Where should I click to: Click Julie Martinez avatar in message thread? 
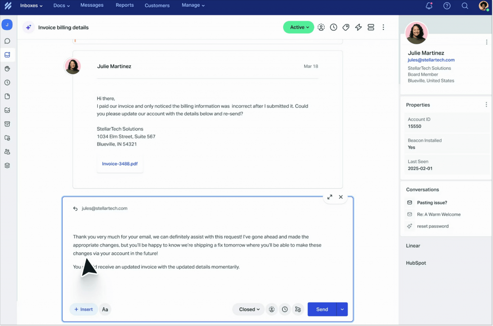tap(73, 66)
